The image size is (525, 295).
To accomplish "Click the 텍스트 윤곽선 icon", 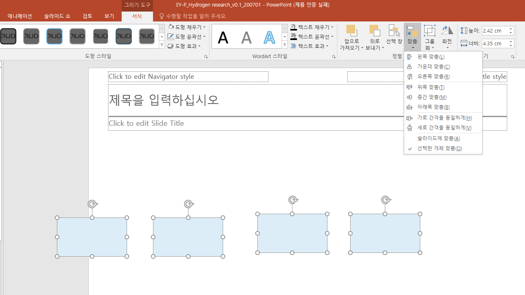I will (x=294, y=36).
